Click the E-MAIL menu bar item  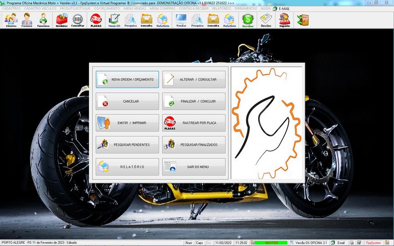[281, 8]
